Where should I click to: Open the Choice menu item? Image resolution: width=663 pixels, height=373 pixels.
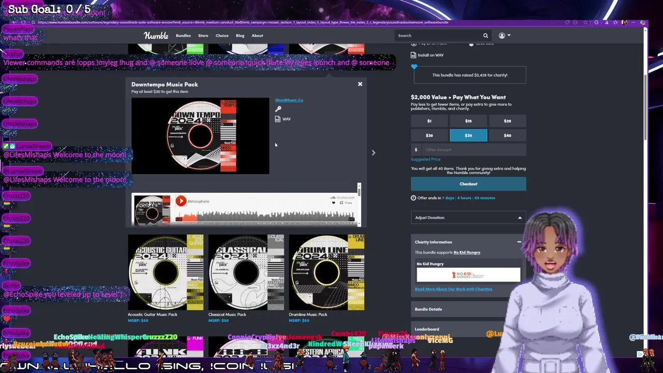click(222, 36)
